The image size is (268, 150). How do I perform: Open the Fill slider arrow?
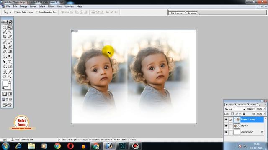(x=264, y=114)
